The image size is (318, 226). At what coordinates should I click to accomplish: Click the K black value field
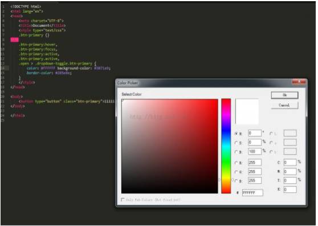290,189
